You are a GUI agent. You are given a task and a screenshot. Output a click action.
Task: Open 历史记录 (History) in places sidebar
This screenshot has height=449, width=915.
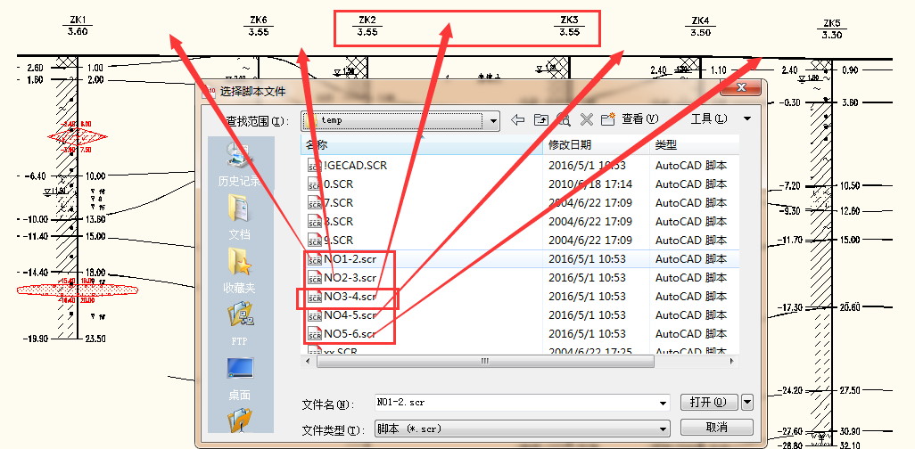239,166
